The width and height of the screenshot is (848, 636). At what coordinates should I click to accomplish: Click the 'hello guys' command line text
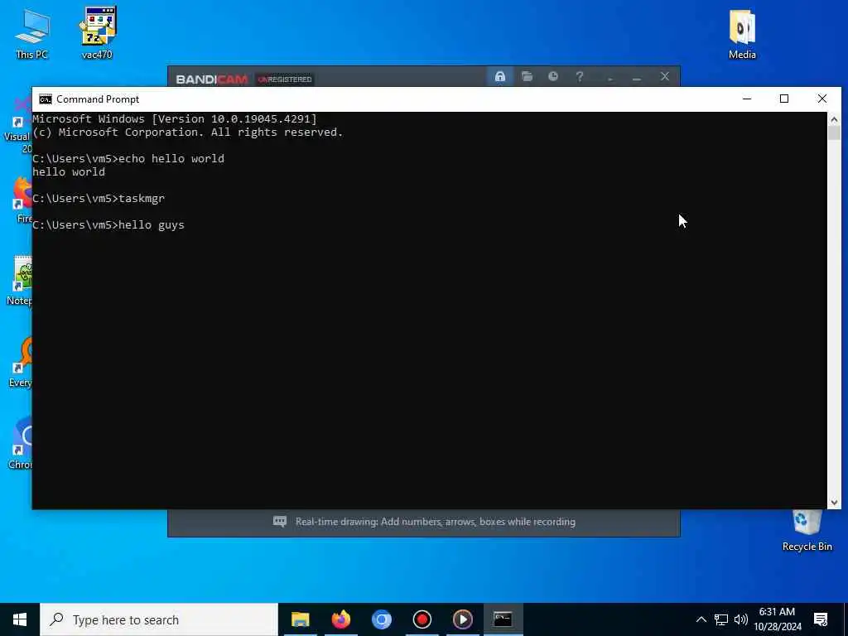(x=152, y=225)
